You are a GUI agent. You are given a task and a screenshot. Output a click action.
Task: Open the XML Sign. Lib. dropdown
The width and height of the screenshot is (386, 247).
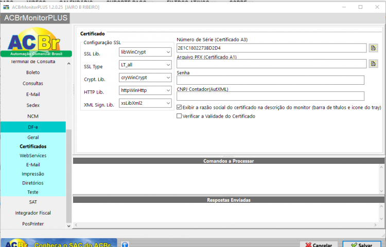145,103
